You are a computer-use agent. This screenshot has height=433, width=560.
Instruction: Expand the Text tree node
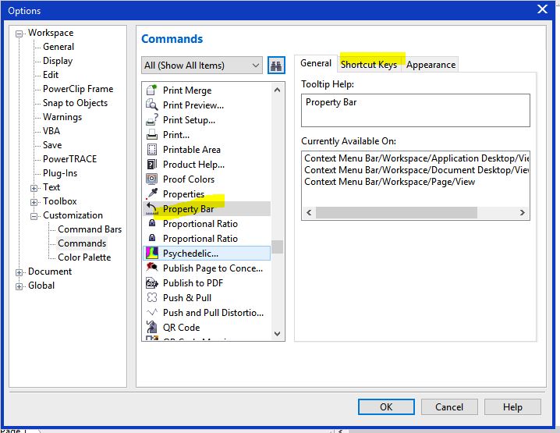[x=34, y=188]
